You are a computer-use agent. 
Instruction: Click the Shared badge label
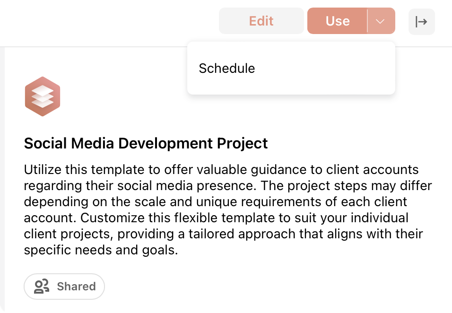click(77, 287)
